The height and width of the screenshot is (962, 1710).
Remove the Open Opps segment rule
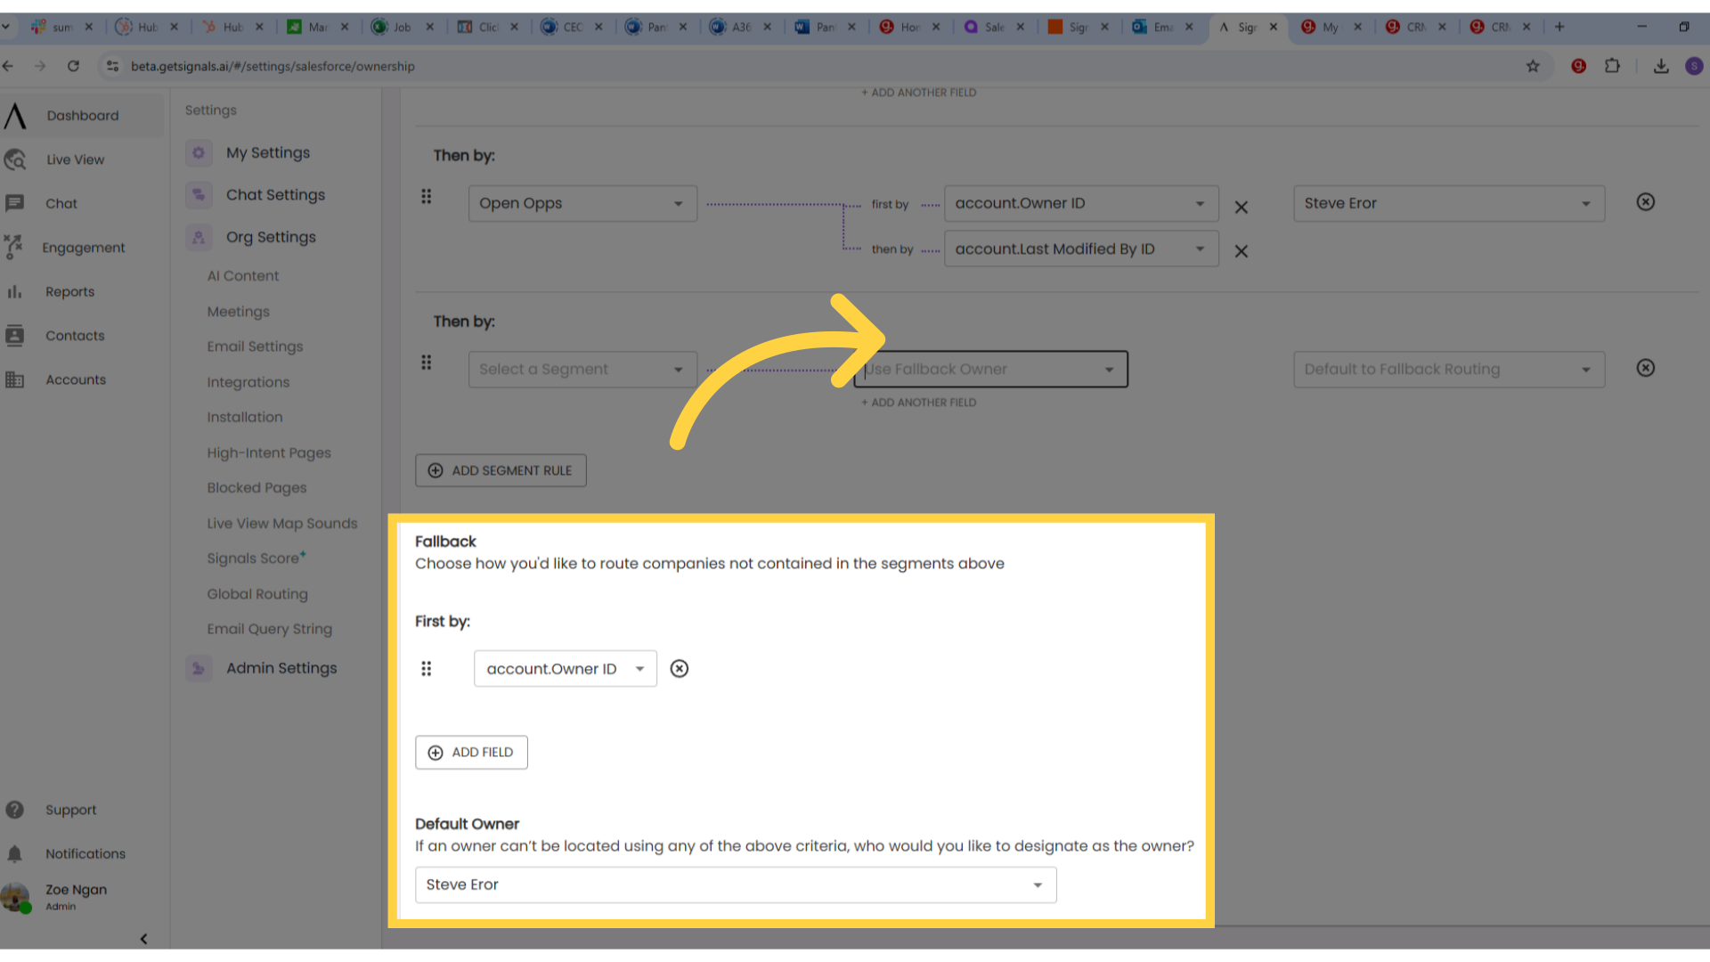tap(1645, 202)
